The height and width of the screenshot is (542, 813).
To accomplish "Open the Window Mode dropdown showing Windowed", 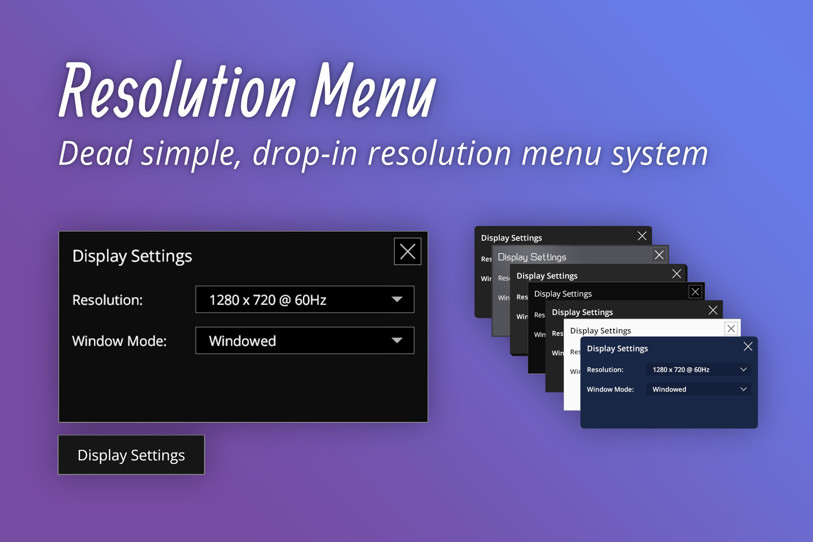I will (x=304, y=341).
